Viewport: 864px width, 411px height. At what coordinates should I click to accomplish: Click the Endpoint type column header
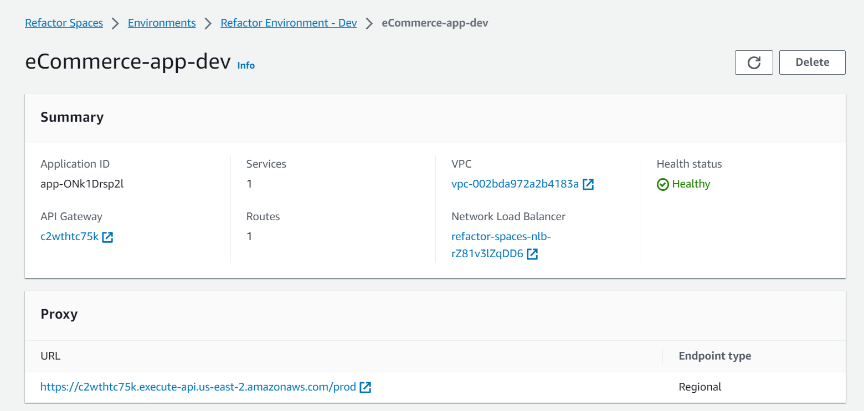point(715,356)
